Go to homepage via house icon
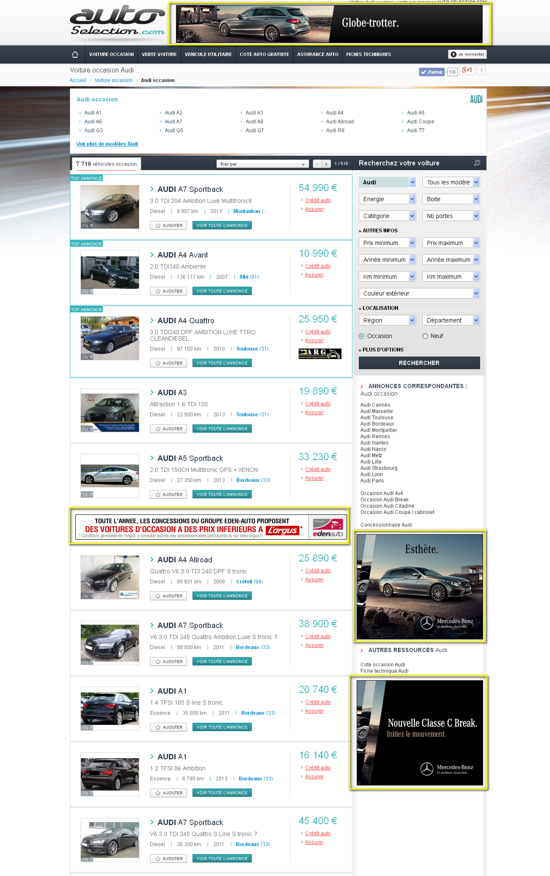Screen dimensions: 550x876 point(75,54)
